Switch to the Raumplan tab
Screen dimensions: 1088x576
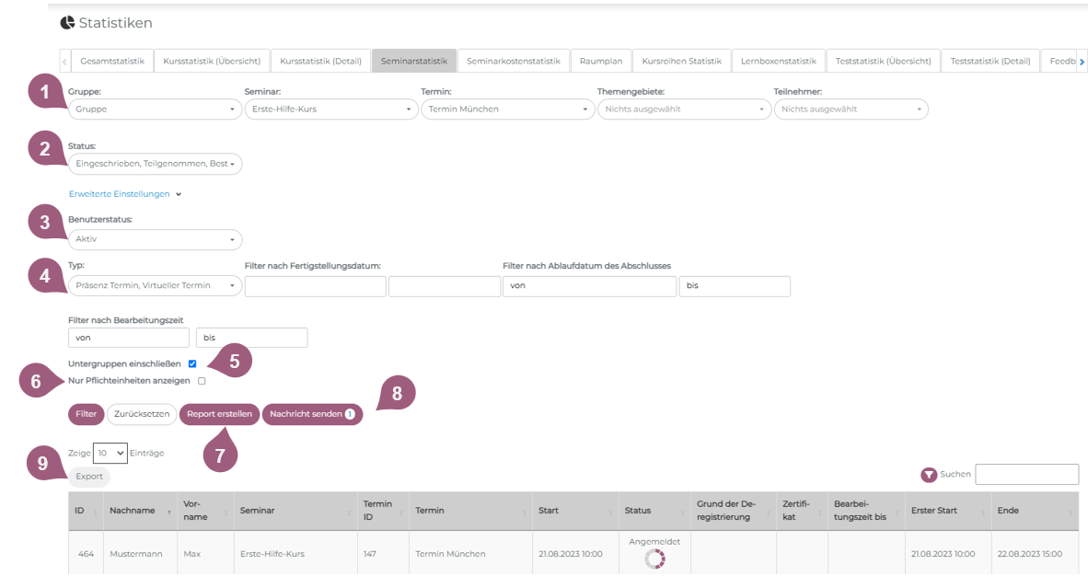[x=601, y=62]
